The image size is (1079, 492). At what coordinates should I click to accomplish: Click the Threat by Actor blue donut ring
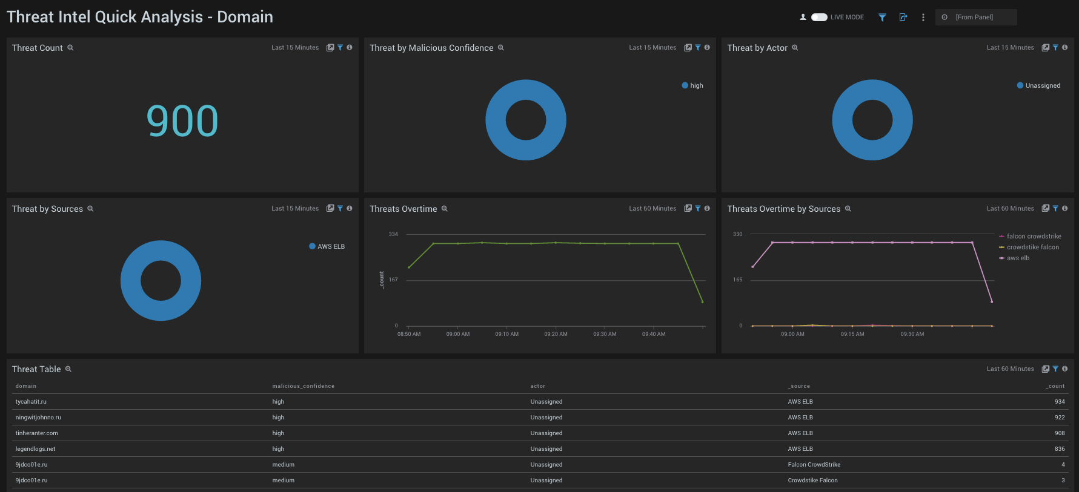click(x=842, y=120)
